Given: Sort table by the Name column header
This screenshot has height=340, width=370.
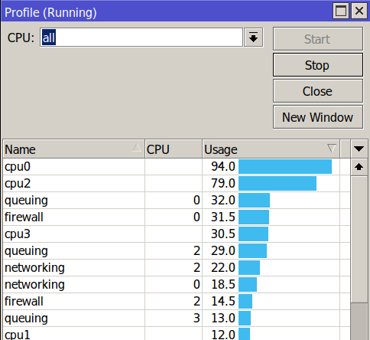Looking at the screenshot, I should coord(73,149).
